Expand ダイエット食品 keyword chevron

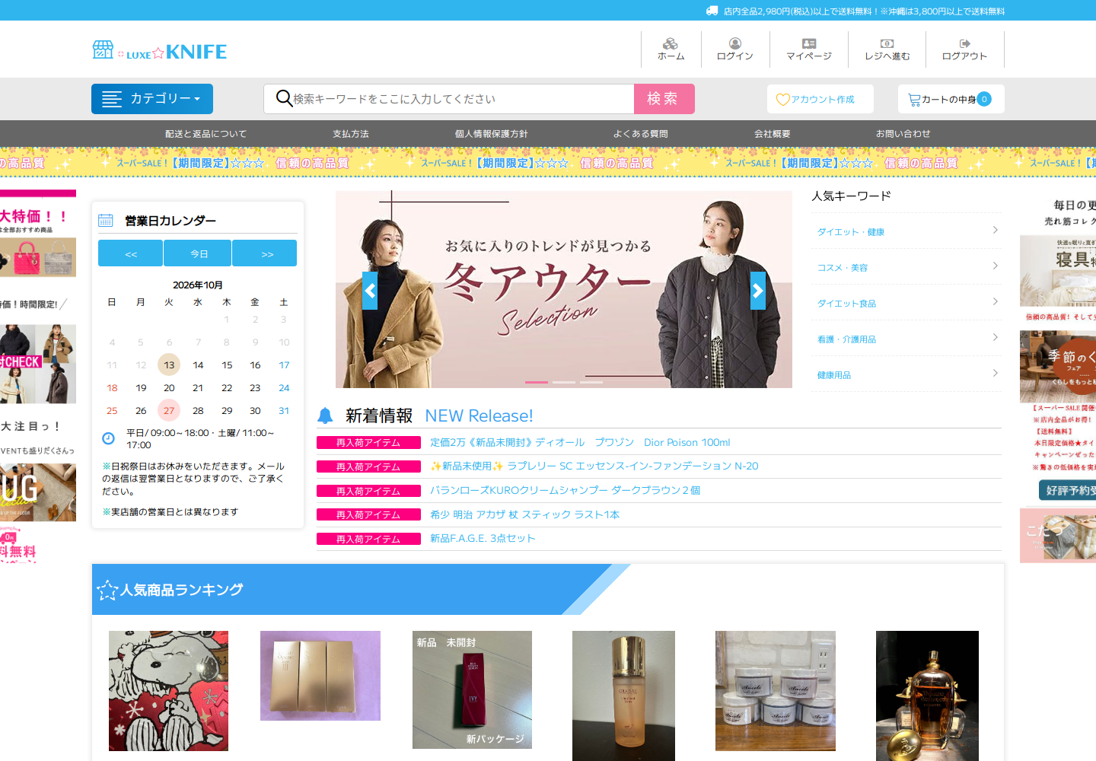click(996, 301)
